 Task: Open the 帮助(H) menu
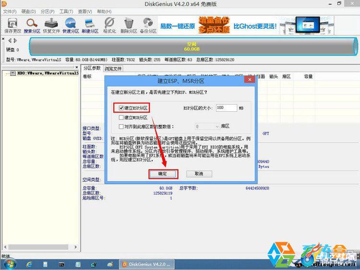tap(104, 12)
